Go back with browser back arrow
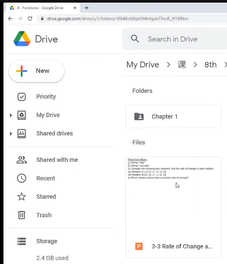Image resolution: width=227 pixels, height=264 pixels. [10, 19]
